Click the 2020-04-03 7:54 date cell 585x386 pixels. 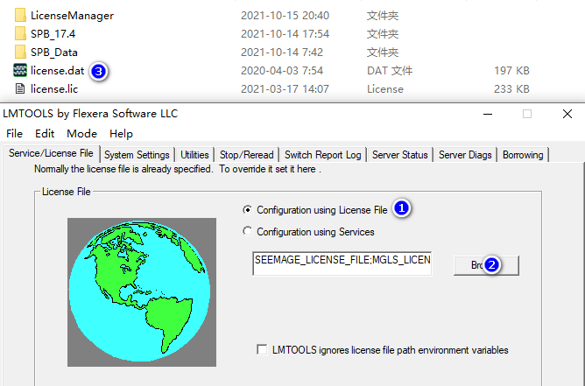[282, 71]
